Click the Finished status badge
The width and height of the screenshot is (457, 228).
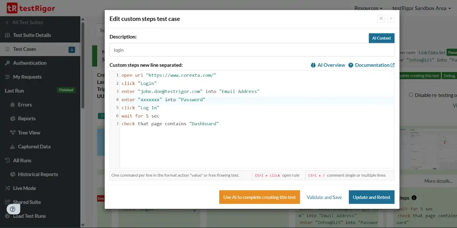tap(66, 90)
